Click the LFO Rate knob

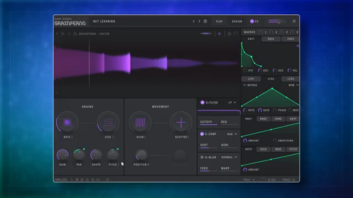(x=245, y=110)
